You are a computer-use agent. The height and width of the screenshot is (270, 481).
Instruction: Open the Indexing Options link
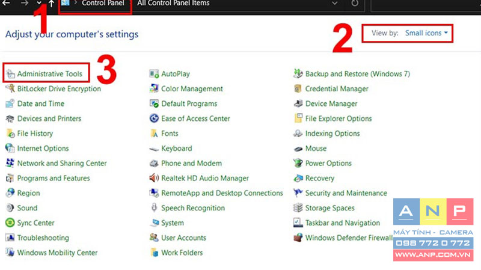[x=332, y=133]
